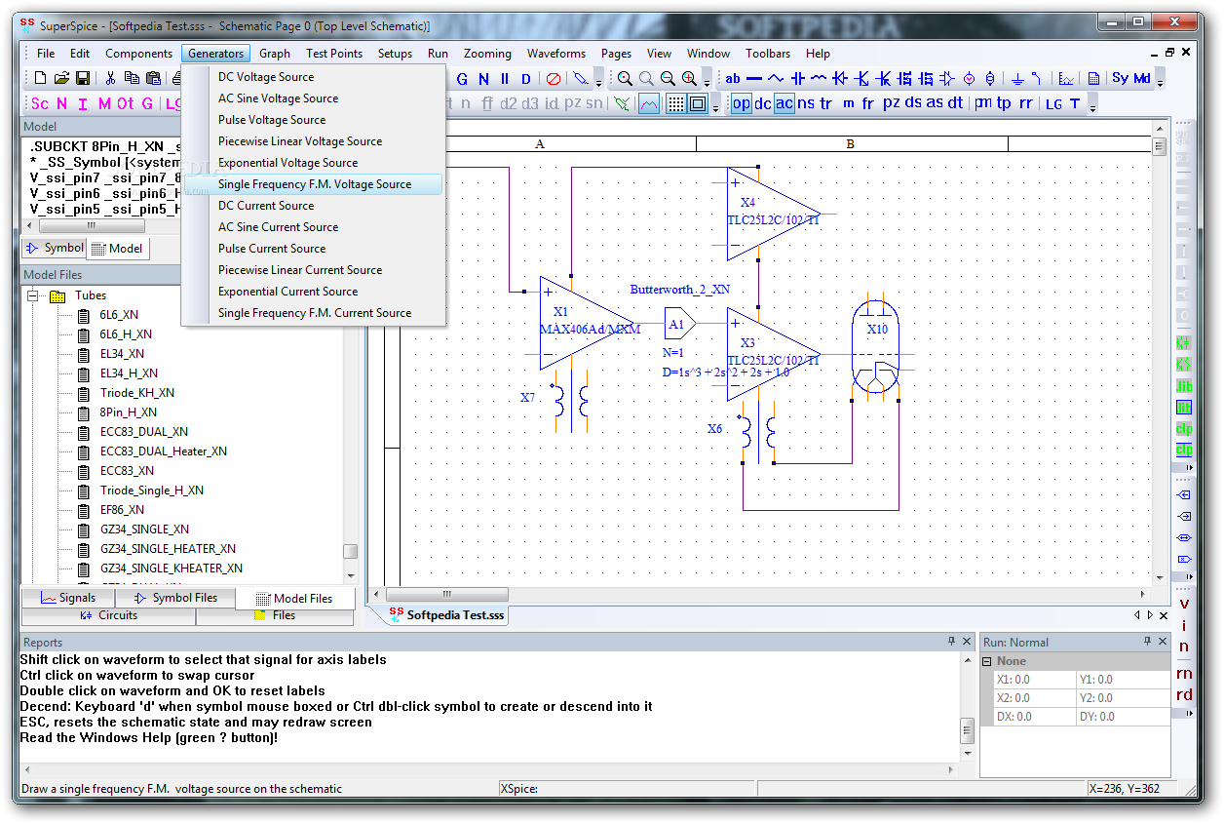Screen dimensions: 1224x824
Task: Switch to the Signals tab
Action: [68, 598]
